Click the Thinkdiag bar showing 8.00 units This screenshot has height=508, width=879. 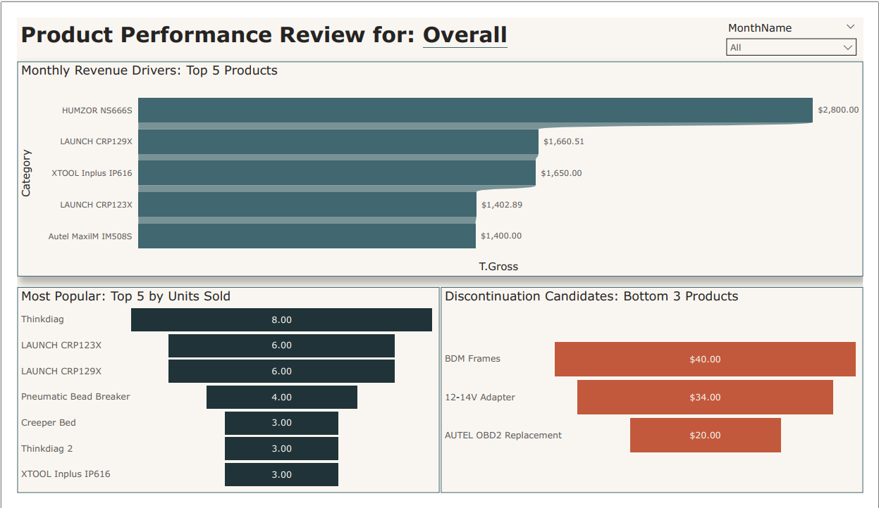281,319
